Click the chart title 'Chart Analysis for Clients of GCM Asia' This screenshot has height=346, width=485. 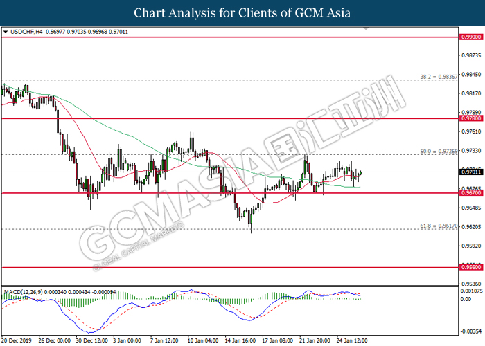pyautogui.click(x=242, y=12)
